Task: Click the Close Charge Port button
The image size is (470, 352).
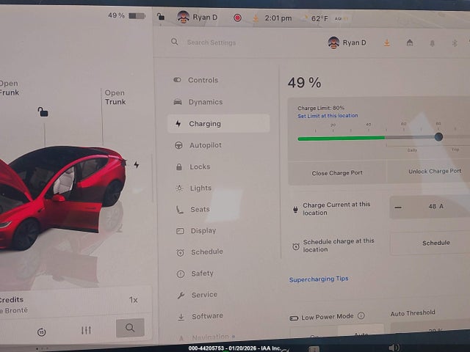Action: (337, 173)
